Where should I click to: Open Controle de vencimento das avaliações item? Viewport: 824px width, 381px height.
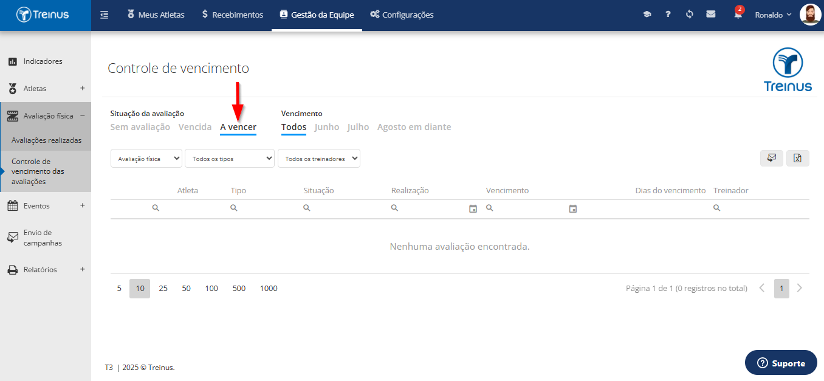pos(46,171)
